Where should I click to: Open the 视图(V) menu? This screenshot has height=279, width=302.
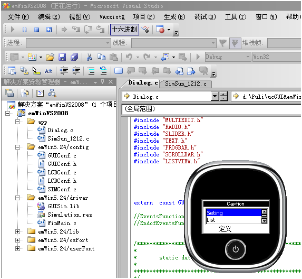pyautogui.click(x=80, y=17)
